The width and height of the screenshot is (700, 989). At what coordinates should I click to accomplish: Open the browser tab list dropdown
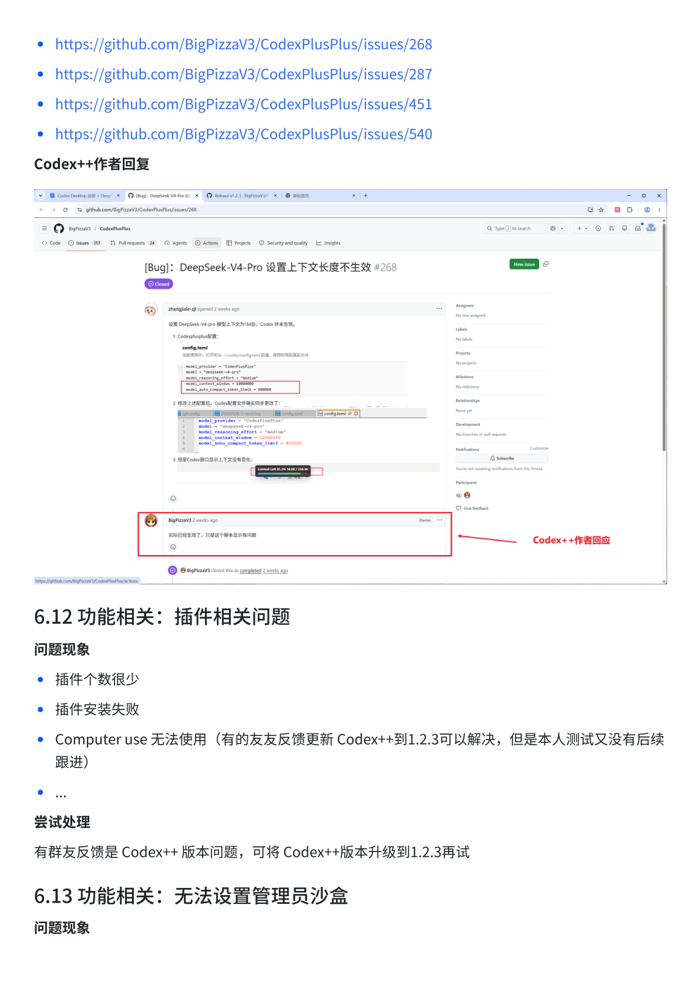tap(41, 196)
